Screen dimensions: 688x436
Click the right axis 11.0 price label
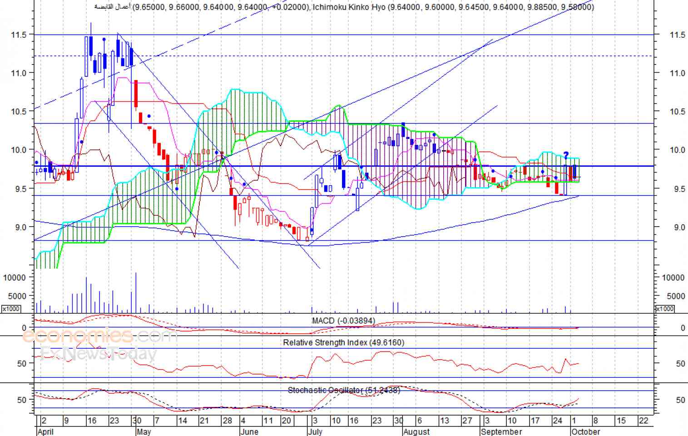[678, 73]
